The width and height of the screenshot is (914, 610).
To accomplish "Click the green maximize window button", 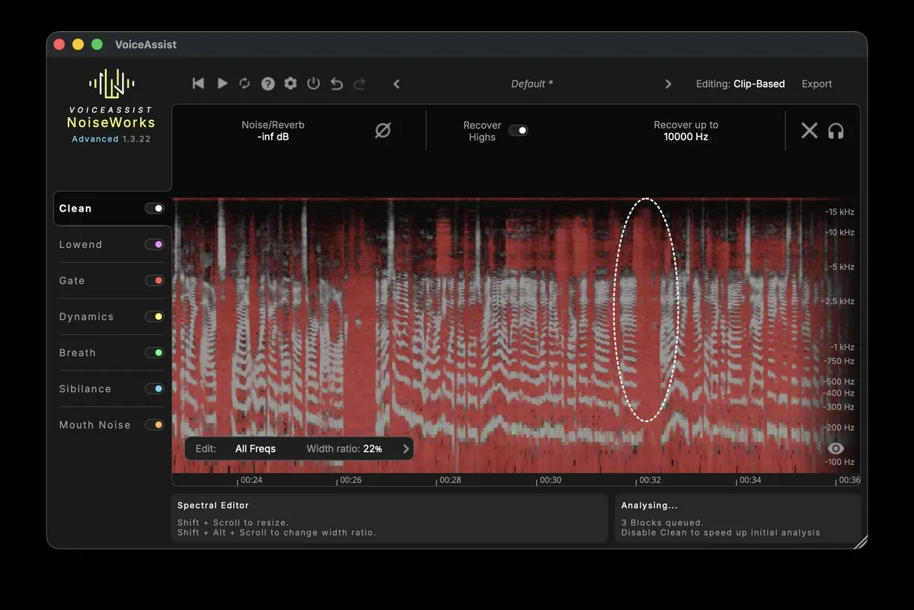I will click(97, 44).
